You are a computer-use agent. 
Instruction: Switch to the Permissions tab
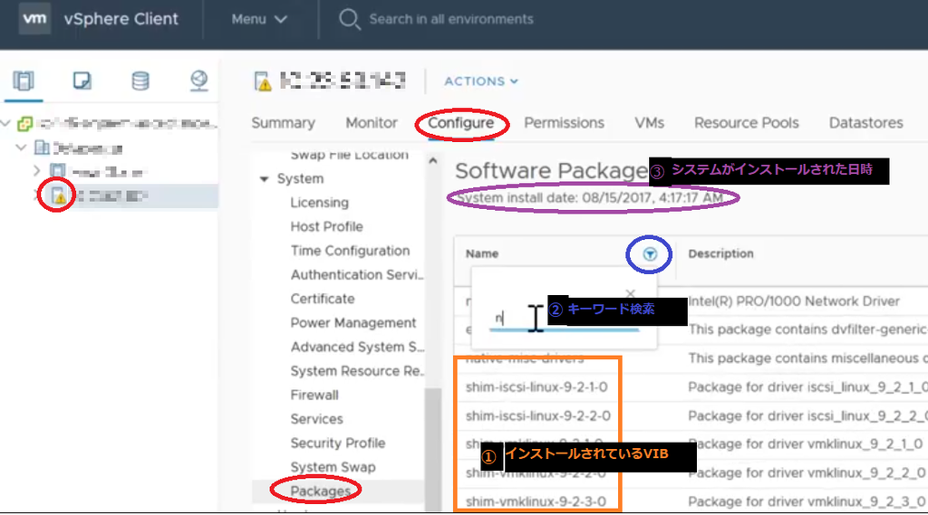click(x=564, y=123)
